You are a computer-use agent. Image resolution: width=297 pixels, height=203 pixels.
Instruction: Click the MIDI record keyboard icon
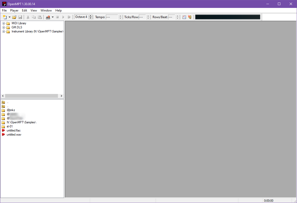click(x=48, y=17)
